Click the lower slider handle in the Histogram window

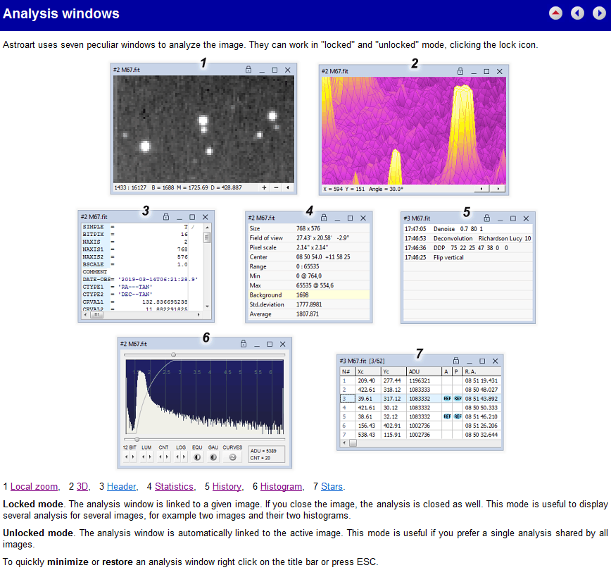(137, 440)
